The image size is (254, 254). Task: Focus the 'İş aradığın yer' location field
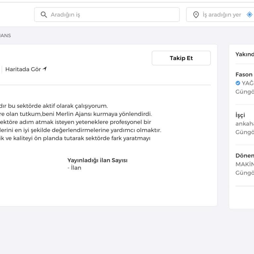coord(222,15)
